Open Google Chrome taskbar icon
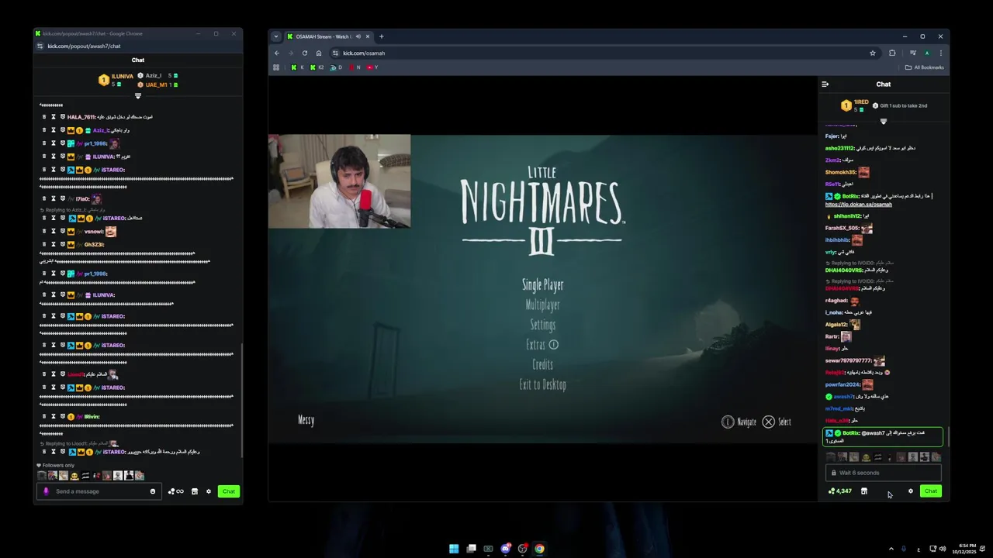 539,549
